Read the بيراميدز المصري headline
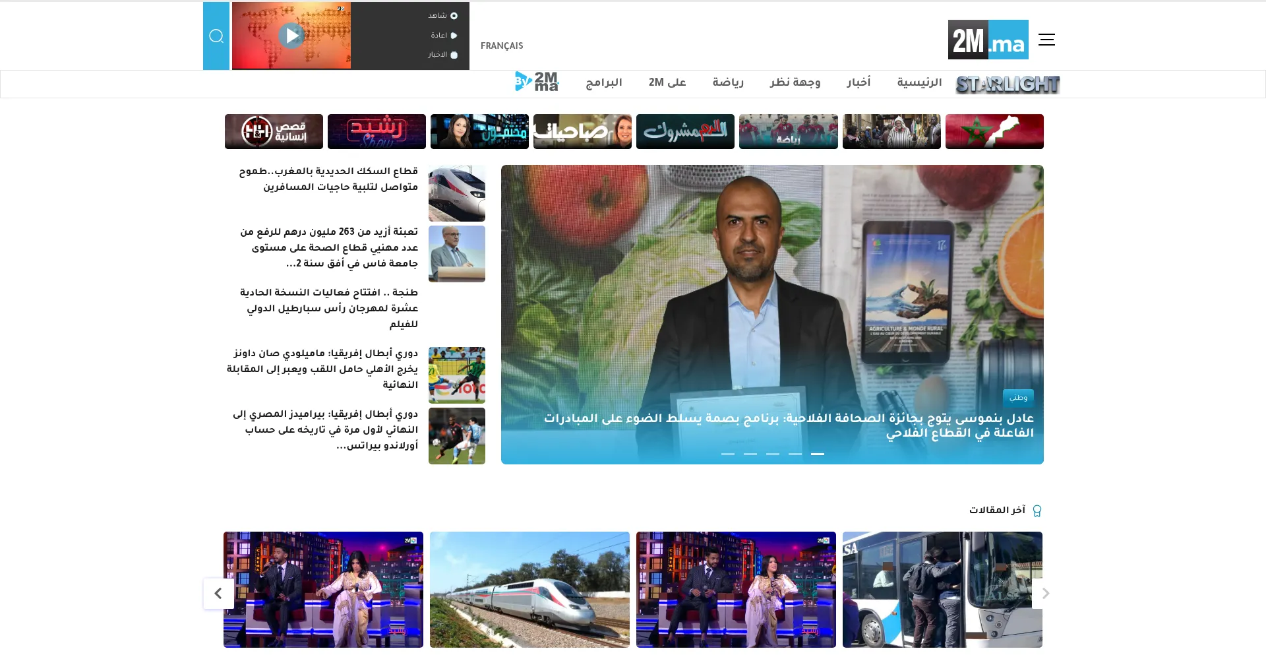Viewport: 1266px width, 655px height. [x=325, y=429]
